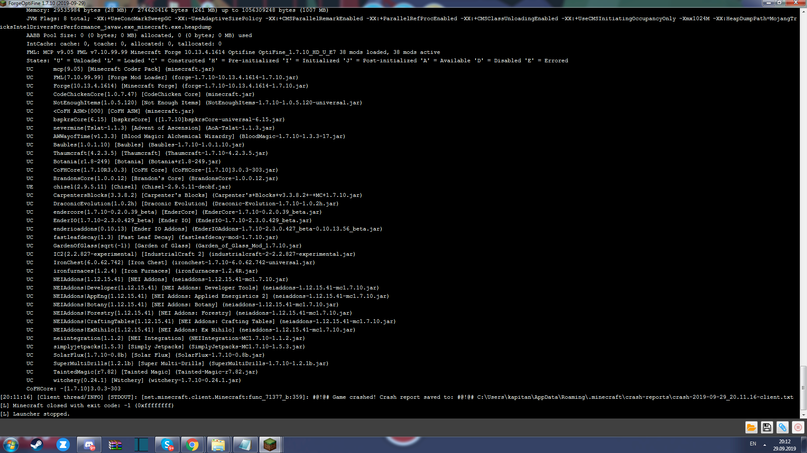Switch to the Minecraft launcher taskbar icon
The height and width of the screenshot is (453, 807).
[270, 445]
